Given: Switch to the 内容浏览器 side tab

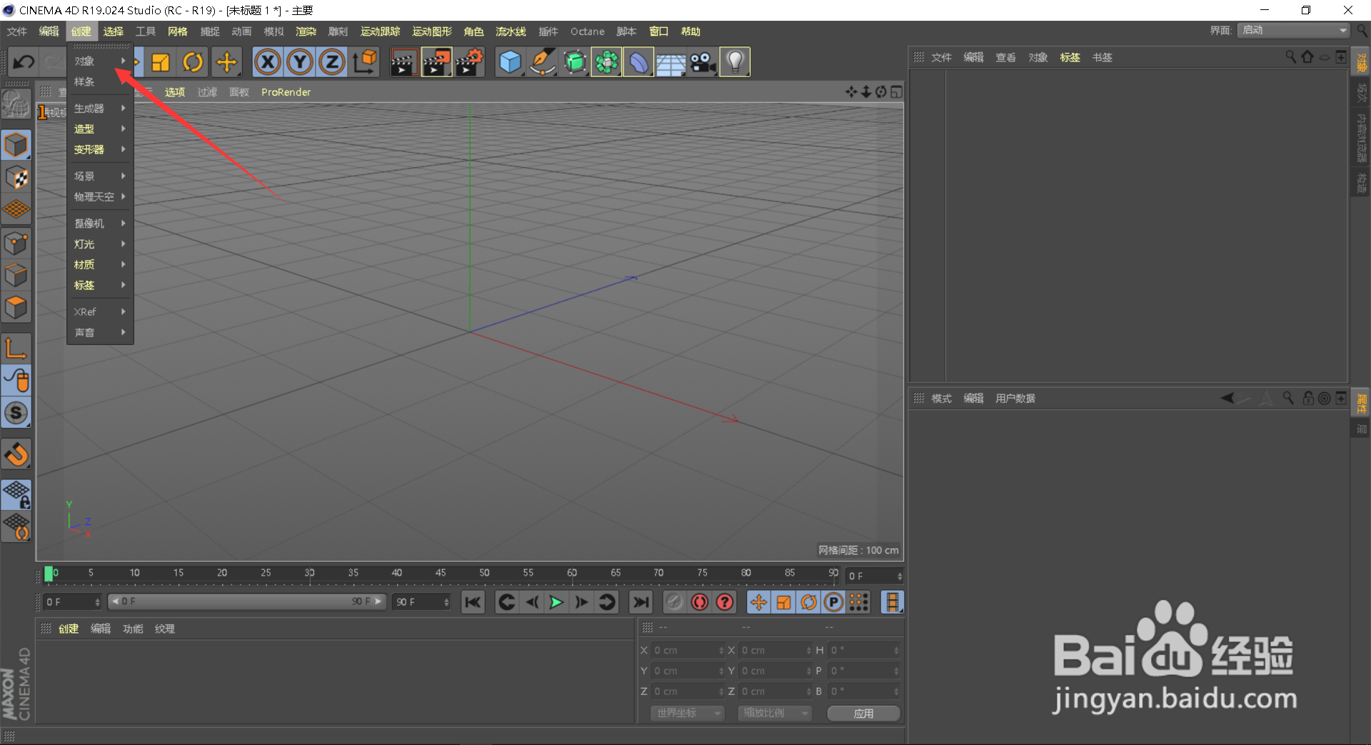Looking at the screenshot, I should 1361,138.
